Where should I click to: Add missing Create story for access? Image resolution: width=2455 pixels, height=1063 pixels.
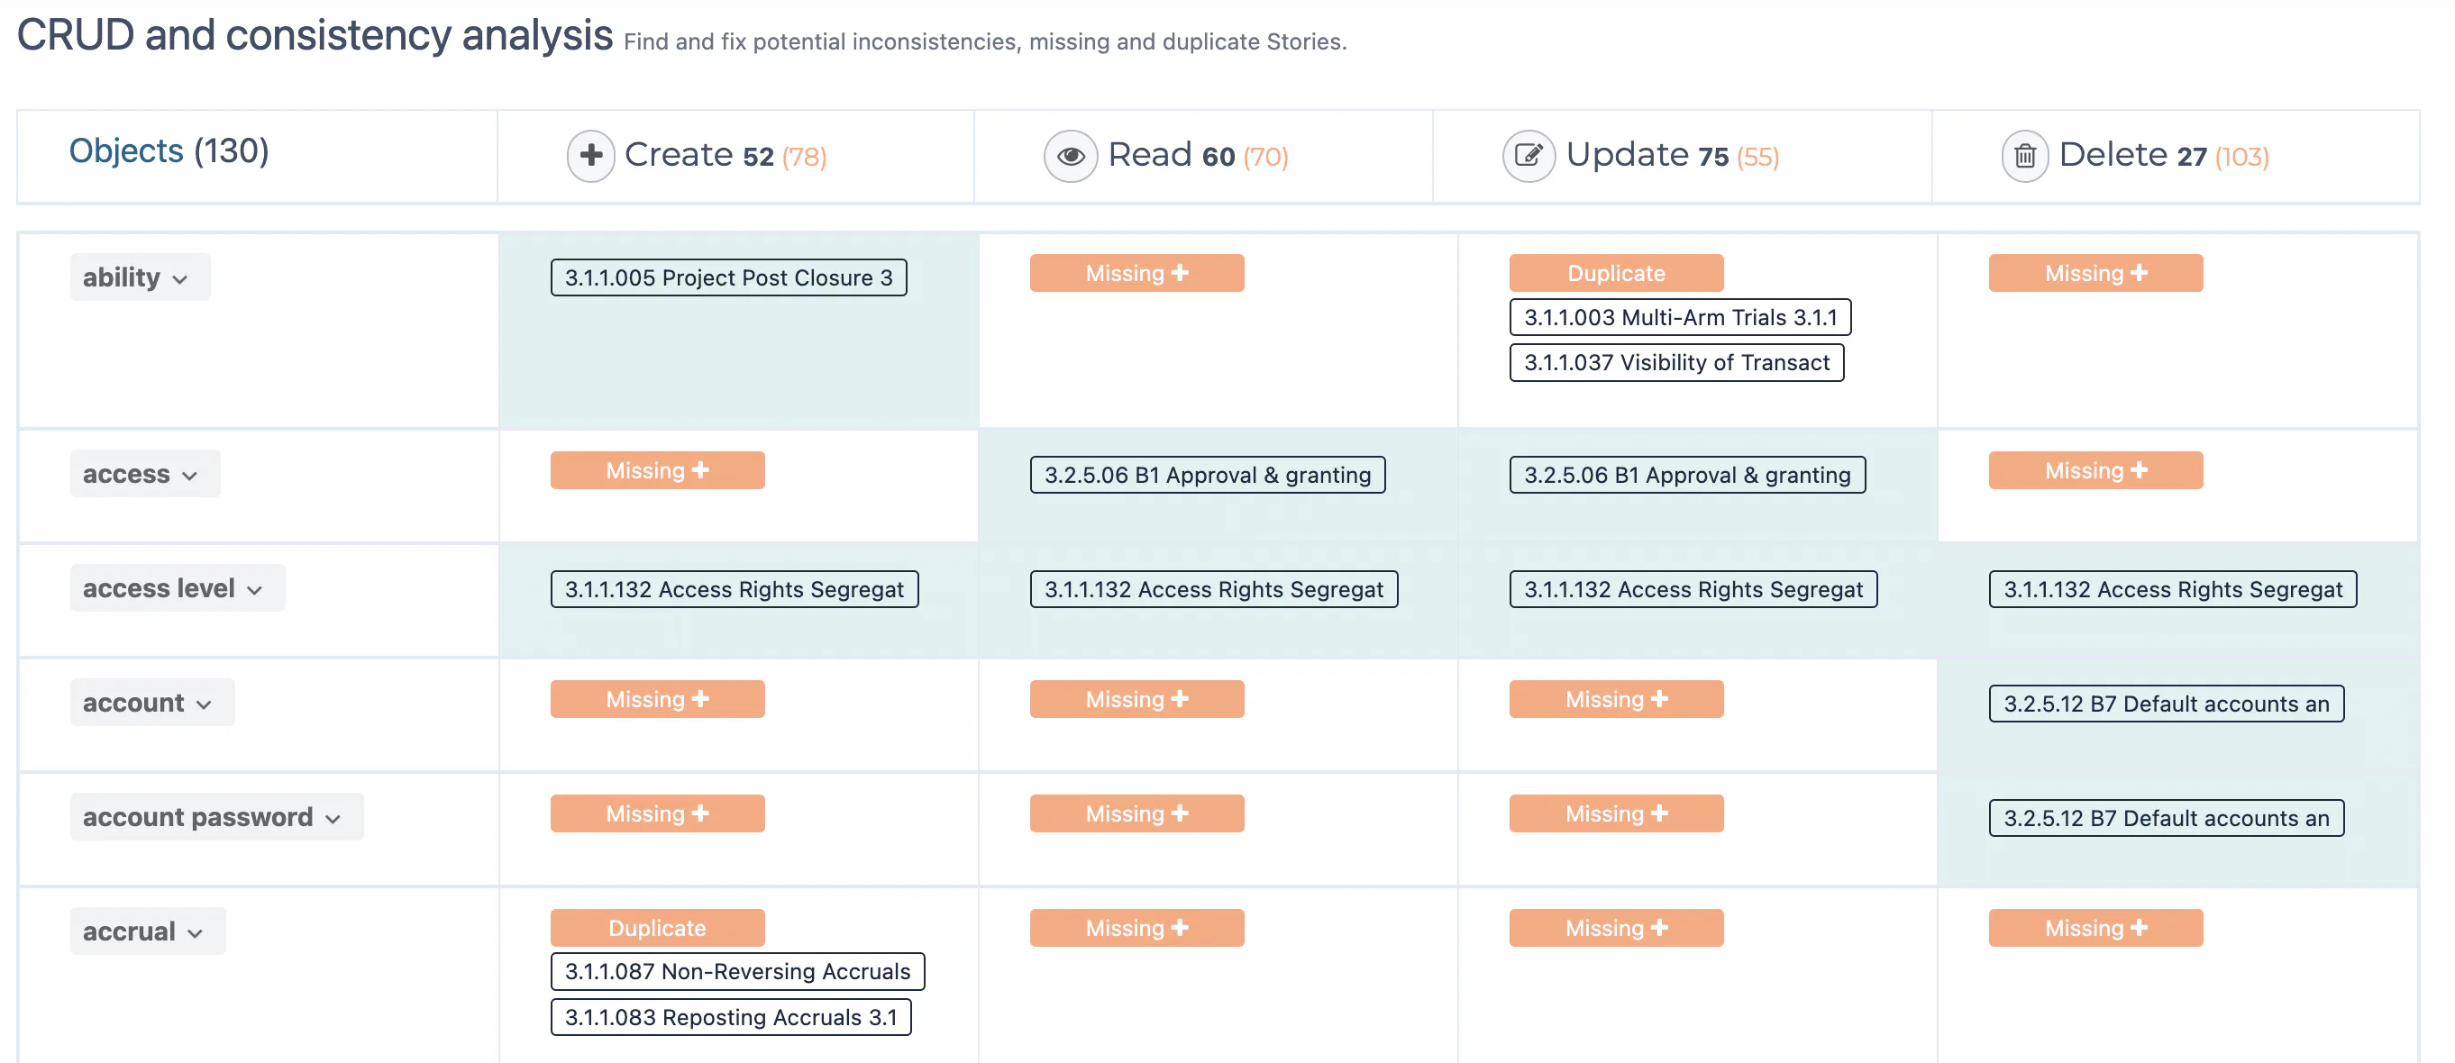pos(657,470)
